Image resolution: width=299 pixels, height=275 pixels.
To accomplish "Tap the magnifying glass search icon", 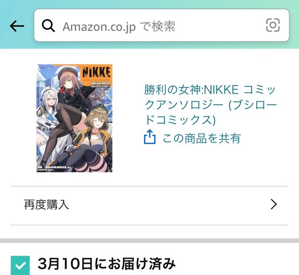I will 48,26.
